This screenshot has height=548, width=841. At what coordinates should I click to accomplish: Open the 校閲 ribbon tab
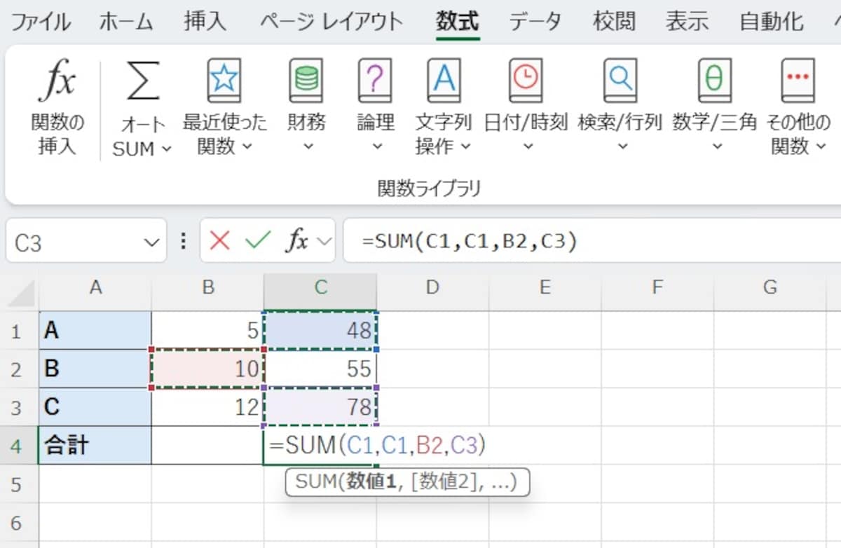click(614, 21)
